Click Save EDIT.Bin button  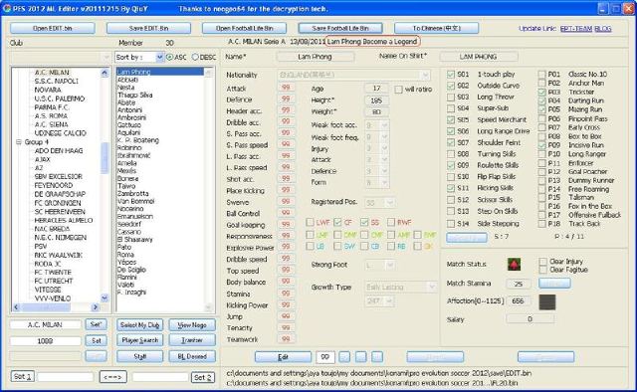tap(148, 29)
